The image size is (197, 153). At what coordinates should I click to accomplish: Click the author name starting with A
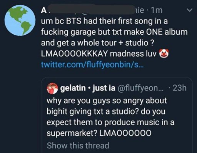pyautogui.click(x=44, y=10)
